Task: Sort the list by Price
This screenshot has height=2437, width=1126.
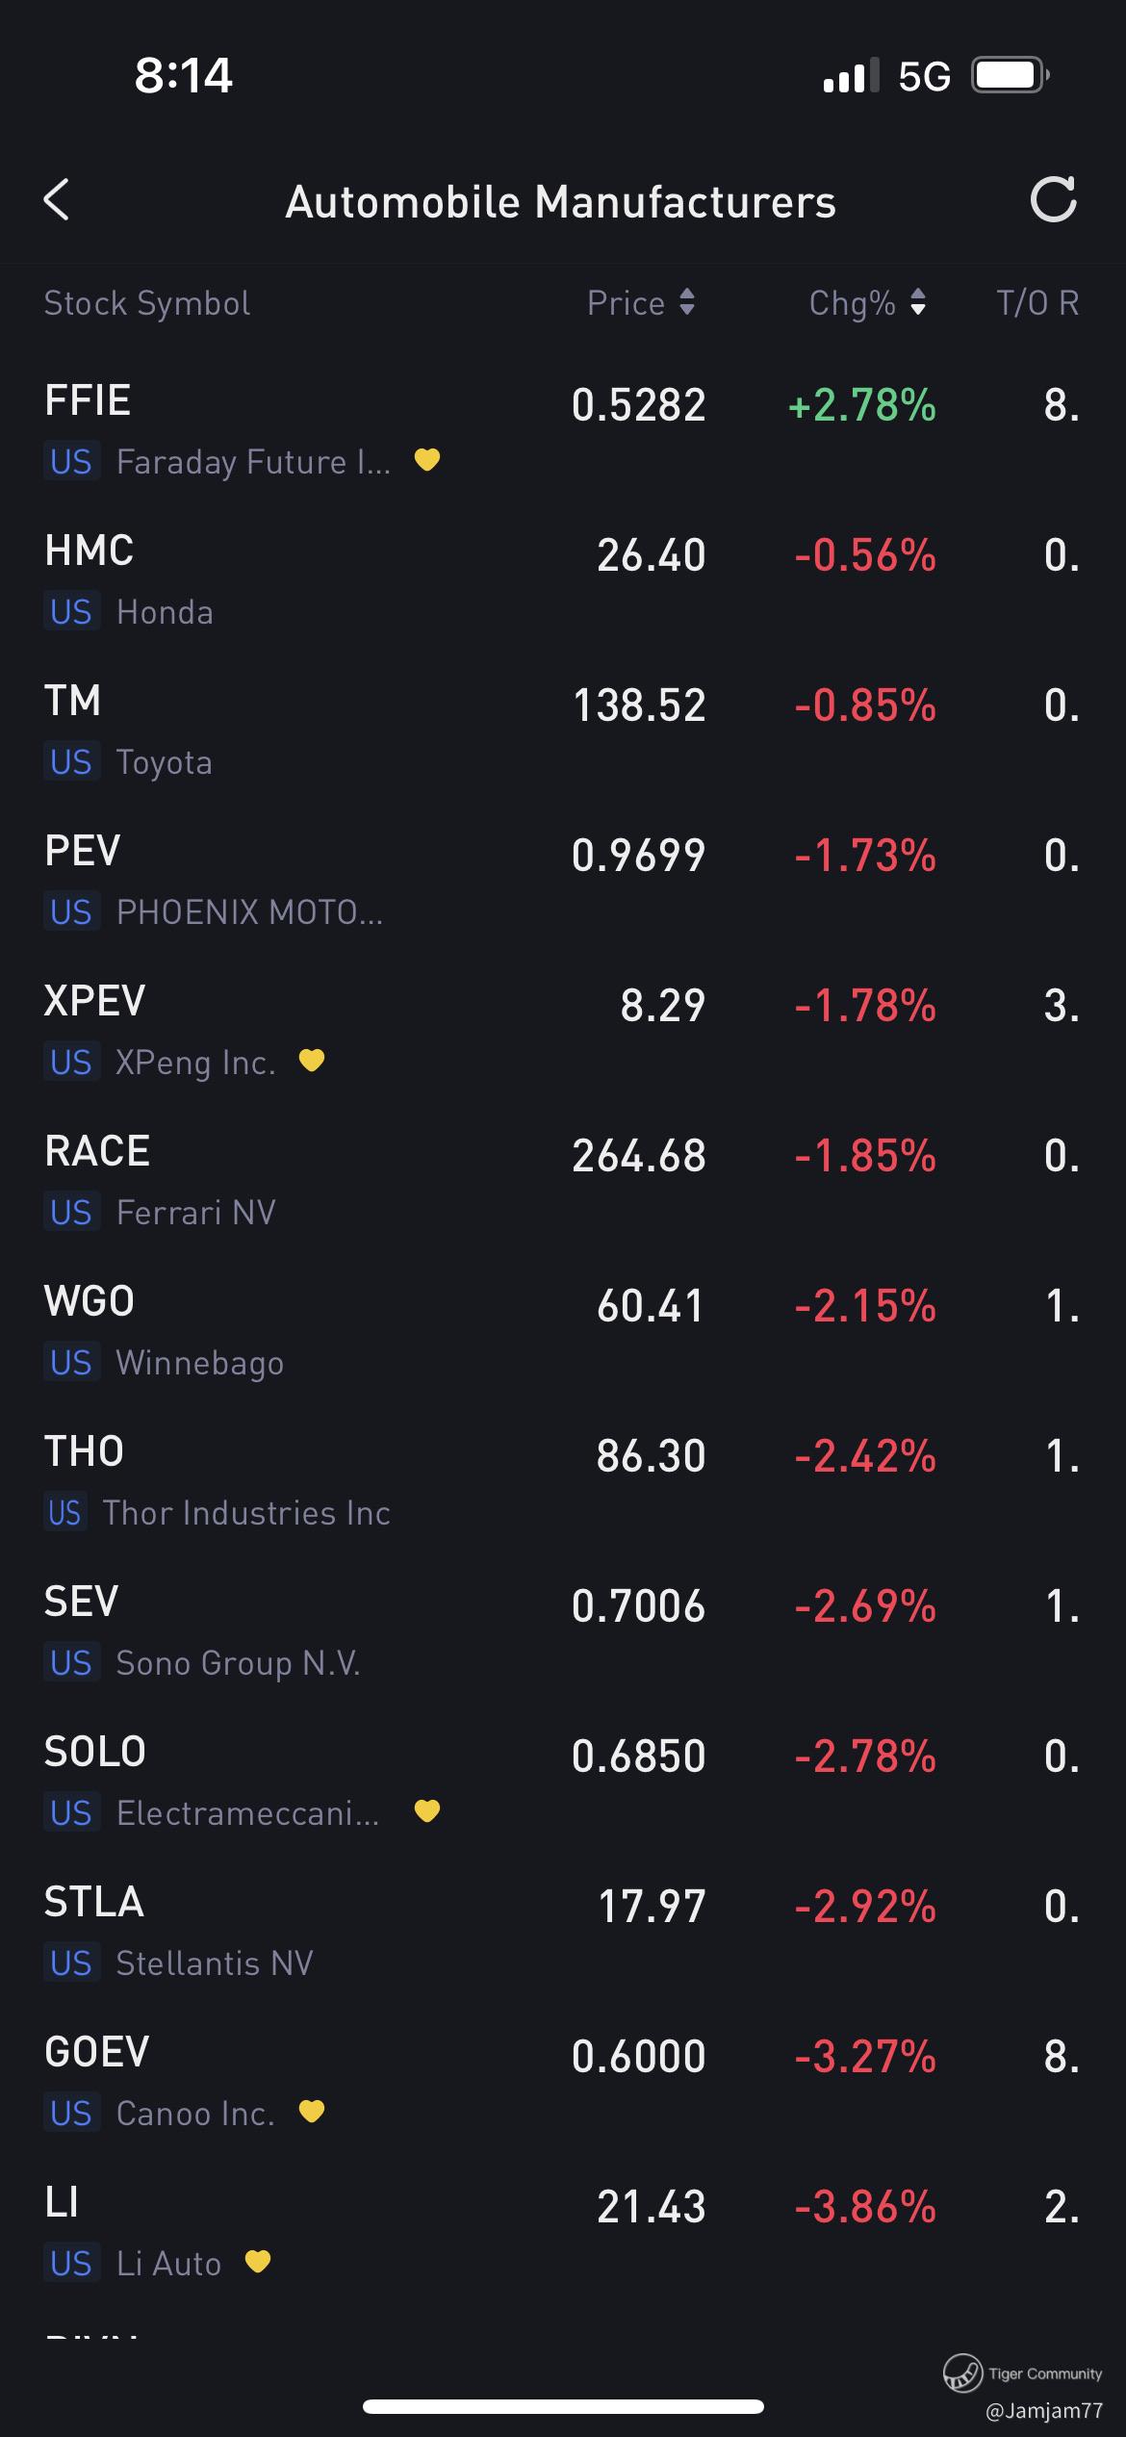Action: [640, 303]
